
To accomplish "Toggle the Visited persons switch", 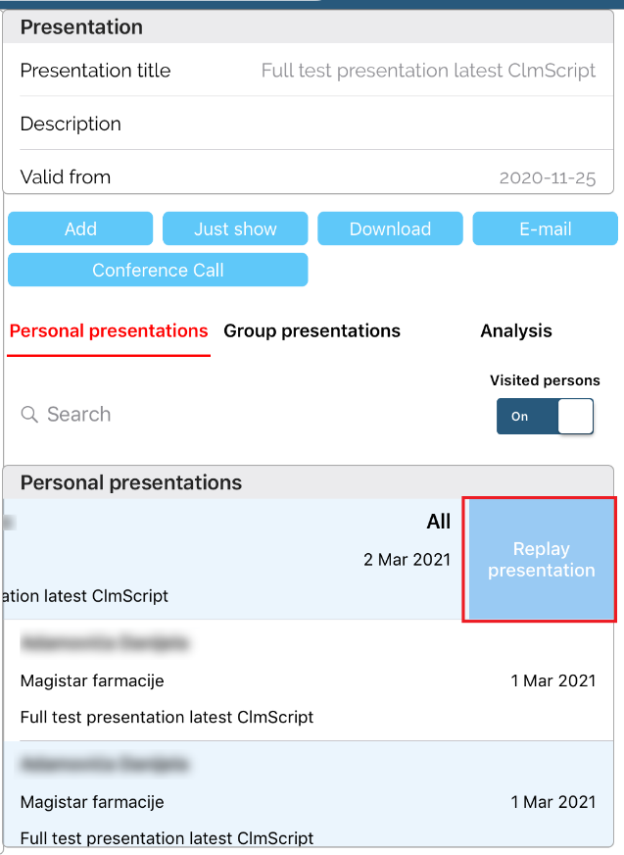I will (545, 417).
